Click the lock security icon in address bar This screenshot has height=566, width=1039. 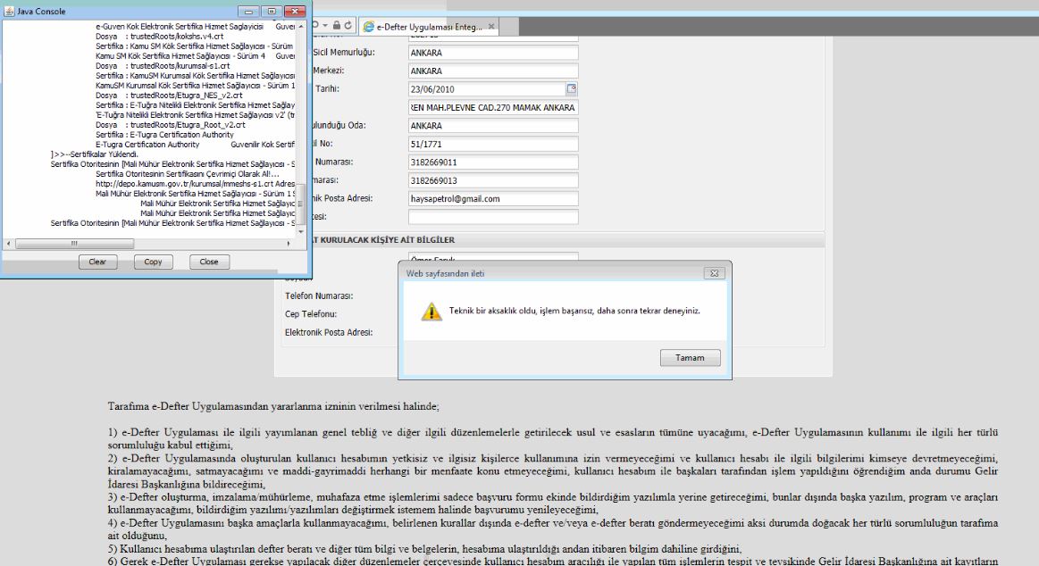click(335, 25)
